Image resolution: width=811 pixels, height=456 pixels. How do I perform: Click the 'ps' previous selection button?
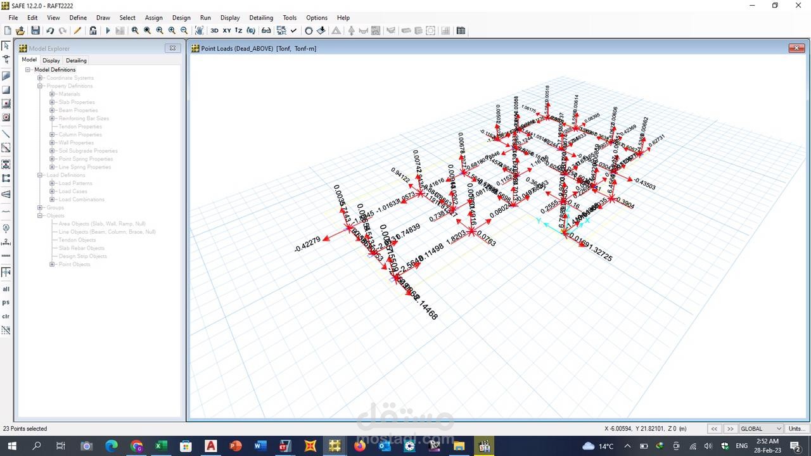pos(6,302)
